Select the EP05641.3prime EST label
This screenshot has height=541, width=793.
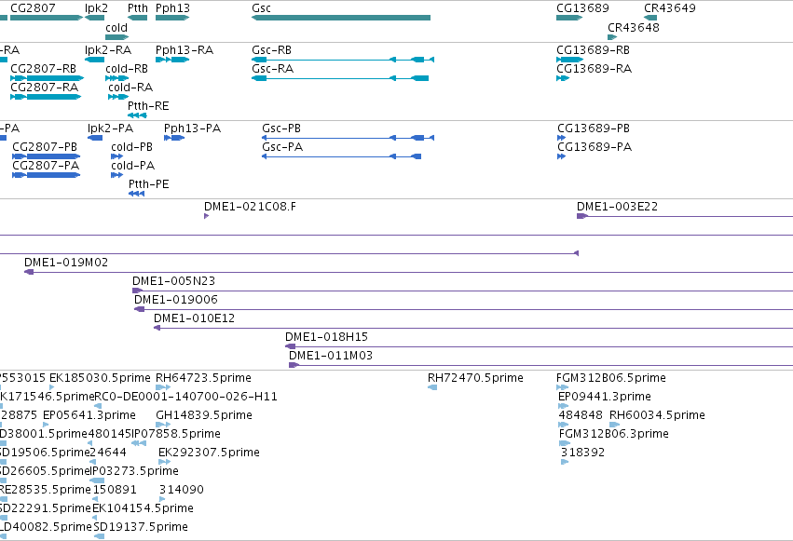[x=89, y=415]
